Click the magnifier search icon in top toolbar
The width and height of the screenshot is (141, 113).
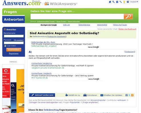pyautogui.click(x=113, y=2)
